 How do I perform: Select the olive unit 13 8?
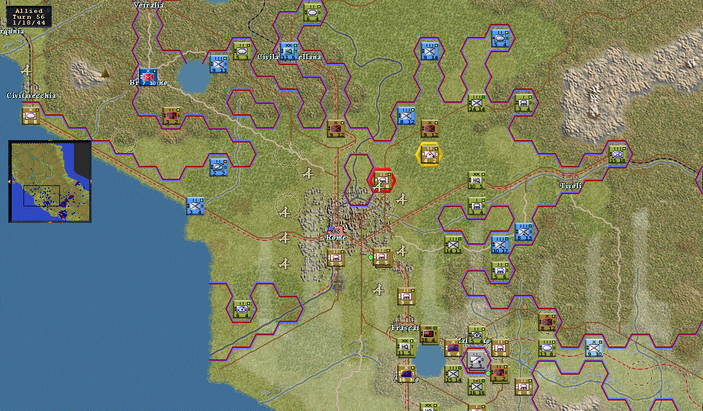pyautogui.click(x=547, y=348)
